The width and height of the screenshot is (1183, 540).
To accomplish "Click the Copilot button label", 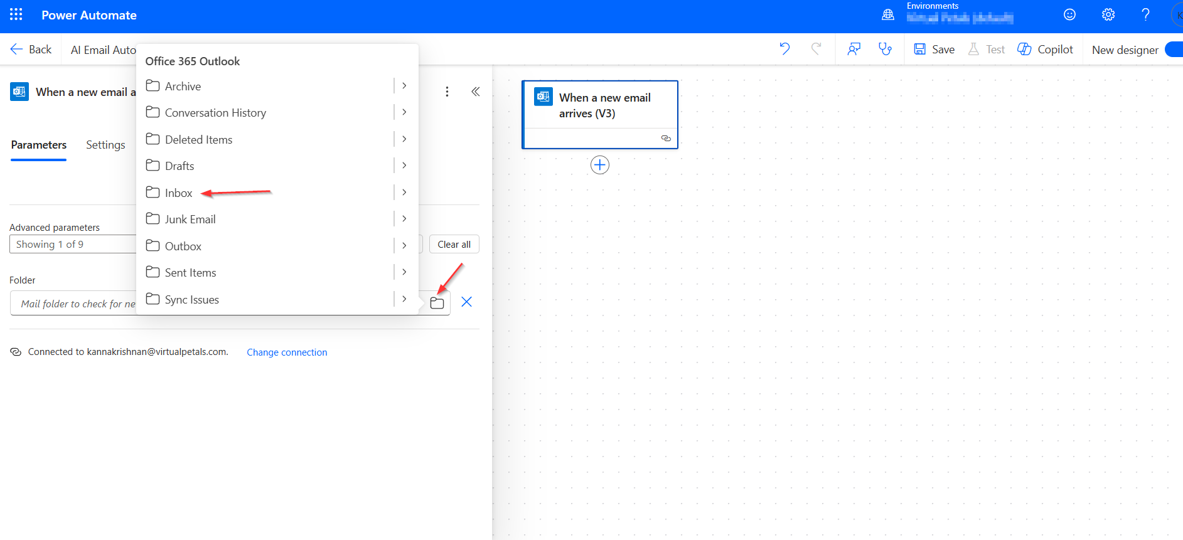I will [1056, 50].
